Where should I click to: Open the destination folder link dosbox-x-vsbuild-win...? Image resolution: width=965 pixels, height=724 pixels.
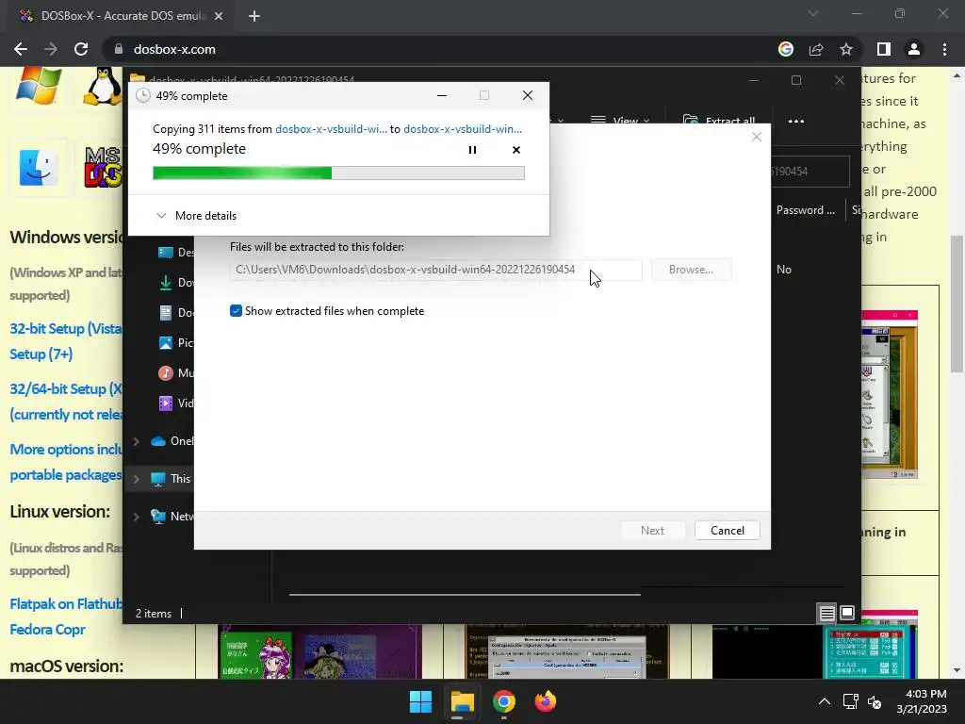click(x=462, y=129)
